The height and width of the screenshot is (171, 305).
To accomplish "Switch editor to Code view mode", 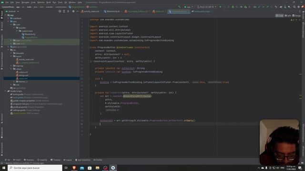I will [x=280, y=16].
